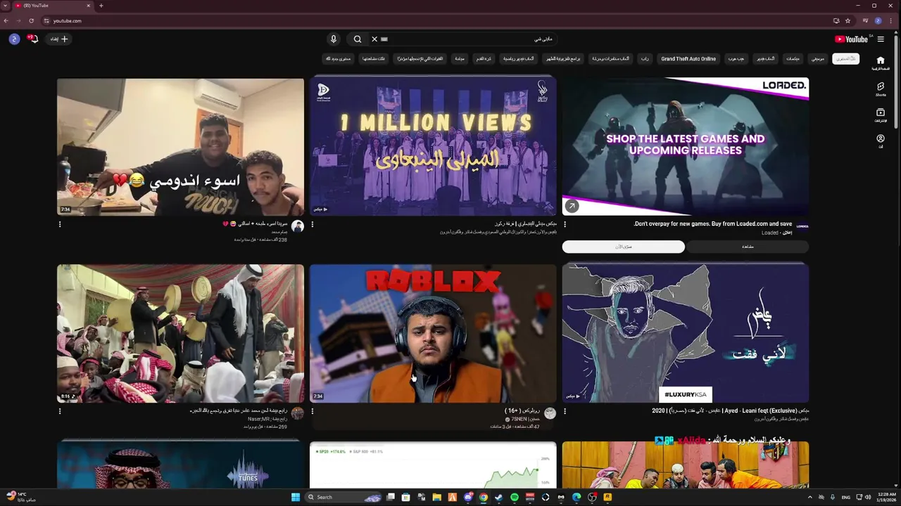Open Shorts in the mini sidebar
This screenshot has height=506, width=901.
(881, 89)
